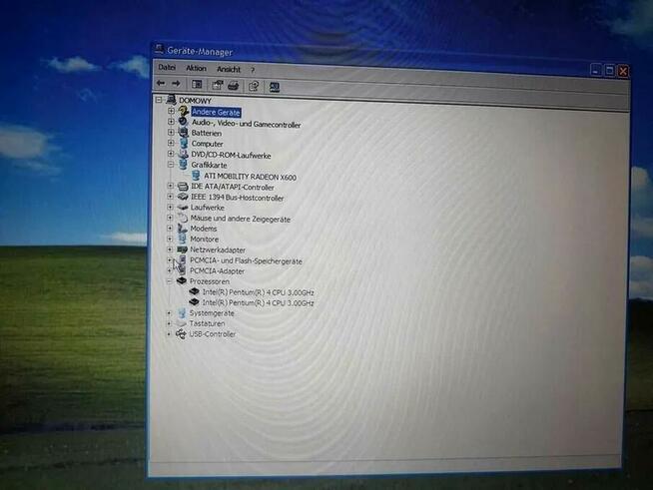Click the DOMOWY computer icon
Image resolution: width=653 pixels, height=490 pixels.
coord(171,100)
